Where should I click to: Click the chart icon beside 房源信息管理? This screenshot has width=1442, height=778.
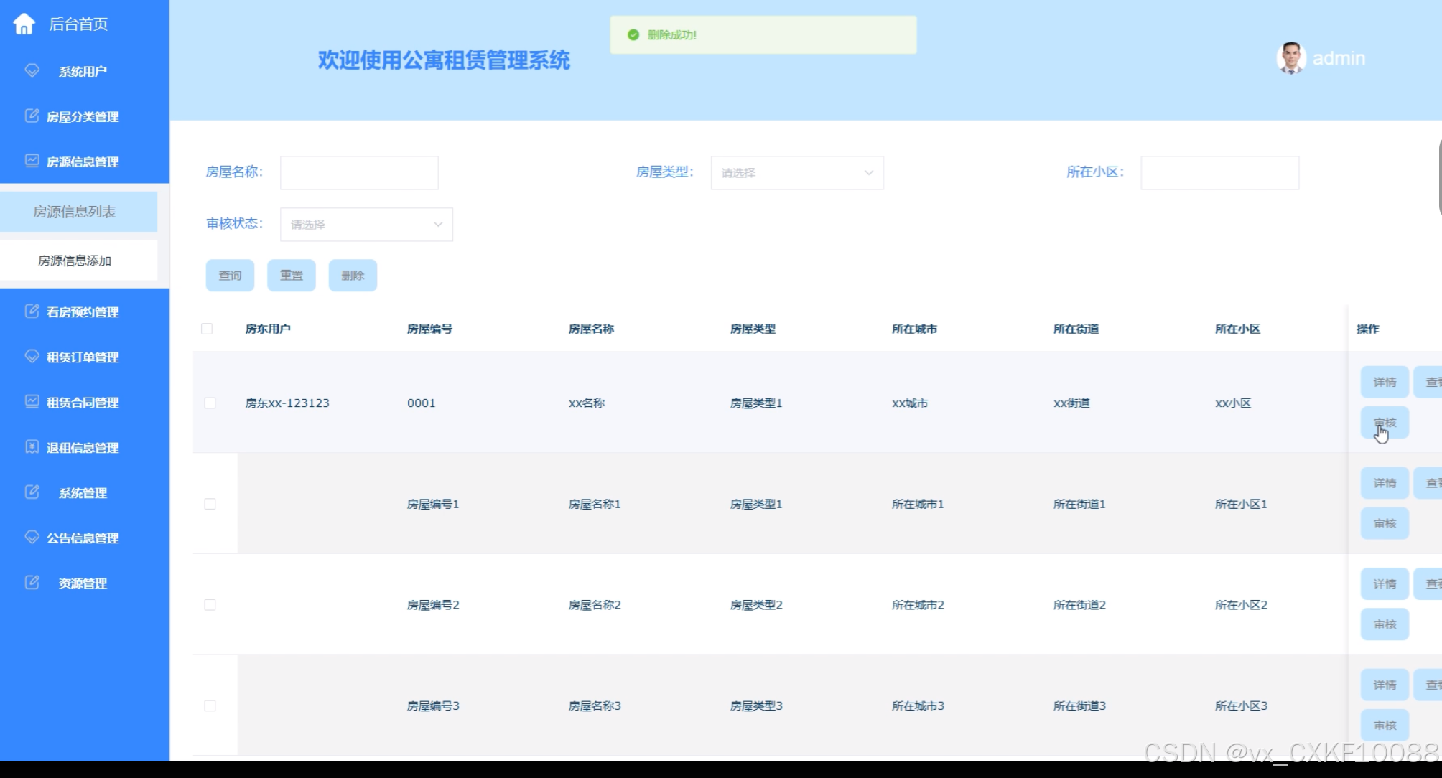[32, 161]
